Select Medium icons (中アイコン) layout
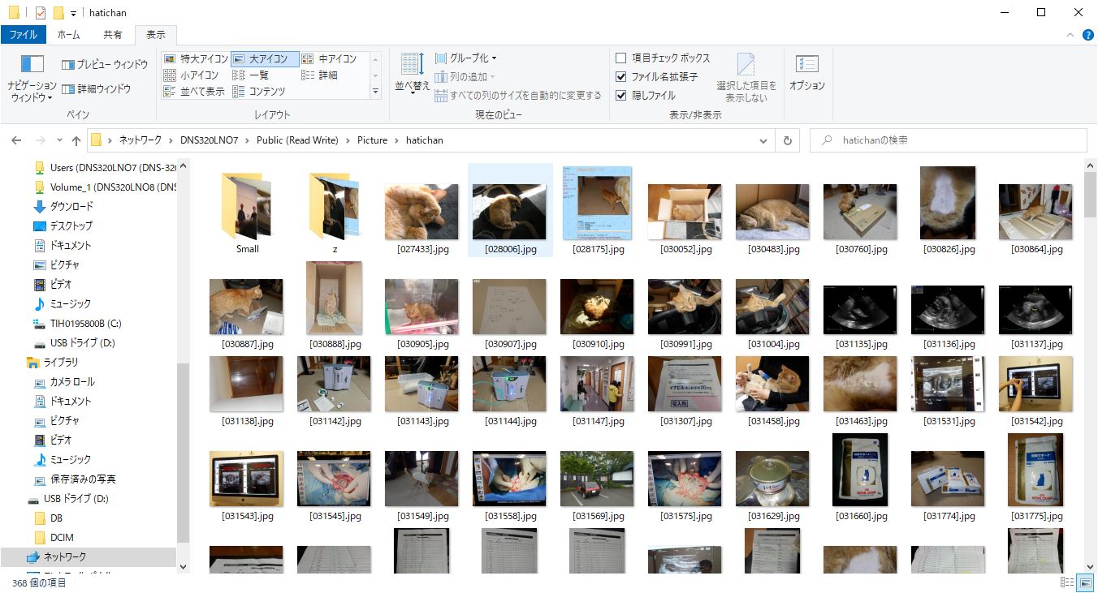Image resolution: width=1098 pixels, height=593 pixels. point(330,58)
